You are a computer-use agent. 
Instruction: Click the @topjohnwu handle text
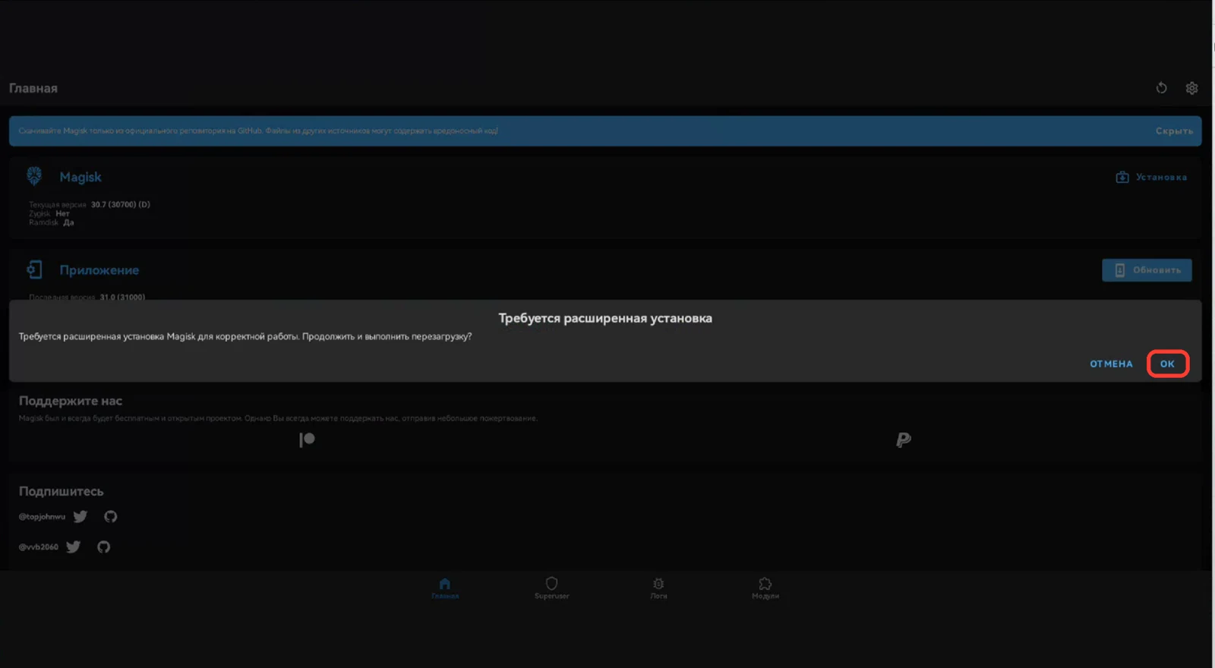(42, 517)
